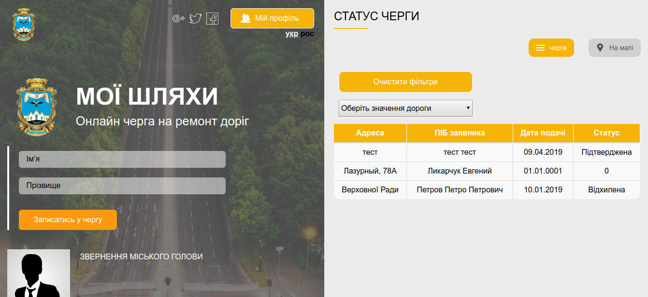Select the Верховної Ради address cell
Viewport: 648px width, 297px height.
pyautogui.click(x=370, y=190)
